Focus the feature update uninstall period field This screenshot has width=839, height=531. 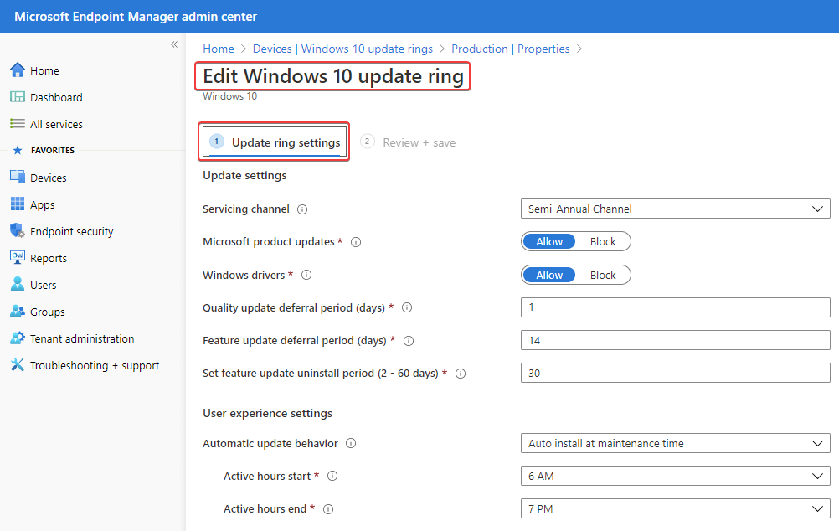[675, 373]
